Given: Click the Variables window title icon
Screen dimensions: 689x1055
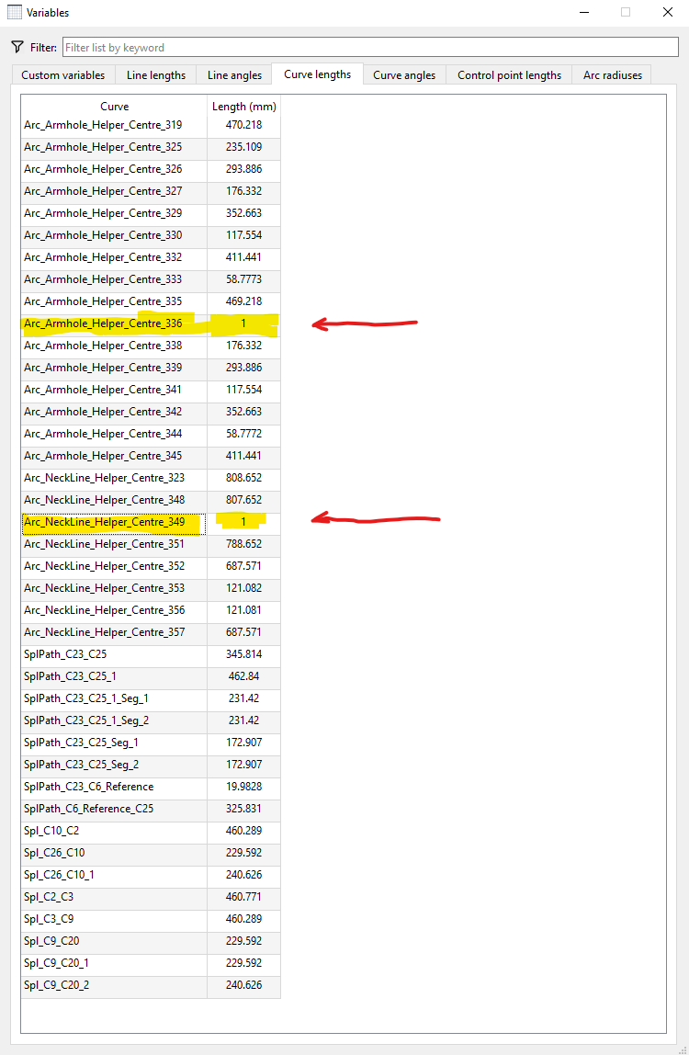Looking at the screenshot, I should pos(14,12).
